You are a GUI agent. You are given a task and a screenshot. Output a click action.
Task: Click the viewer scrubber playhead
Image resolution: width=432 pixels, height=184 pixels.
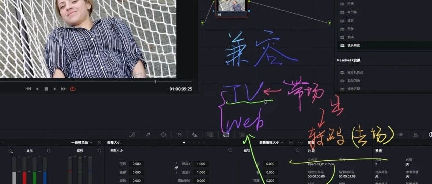pos(155,81)
